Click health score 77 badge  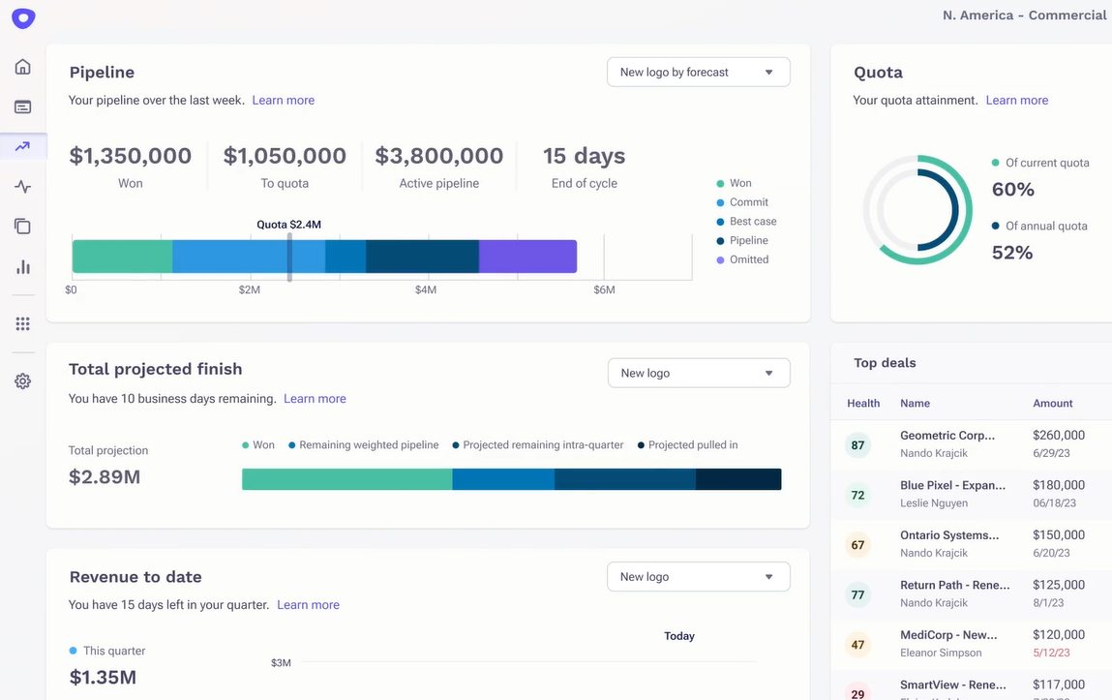tap(858, 595)
